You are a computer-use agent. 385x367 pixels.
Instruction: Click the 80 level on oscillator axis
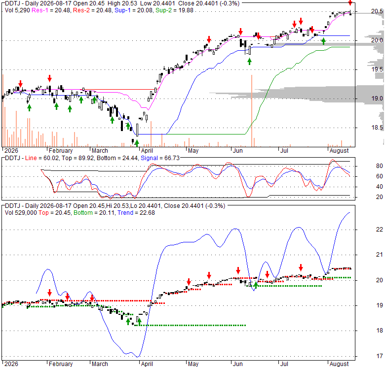(x=380, y=166)
